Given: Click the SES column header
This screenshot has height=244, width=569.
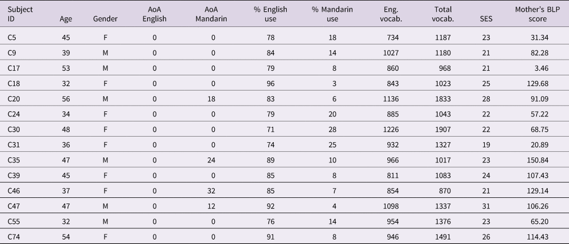Looking at the screenshot, I should point(487,19).
